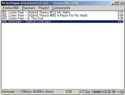Click the 3:04 duration of track 002
The height and width of the screenshot is (95, 125).
[120, 15]
